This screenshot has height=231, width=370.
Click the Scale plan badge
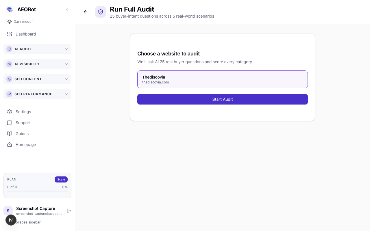[61, 179]
